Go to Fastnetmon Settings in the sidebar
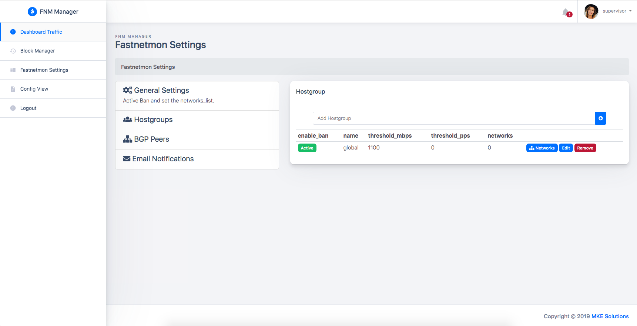 tap(53, 70)
